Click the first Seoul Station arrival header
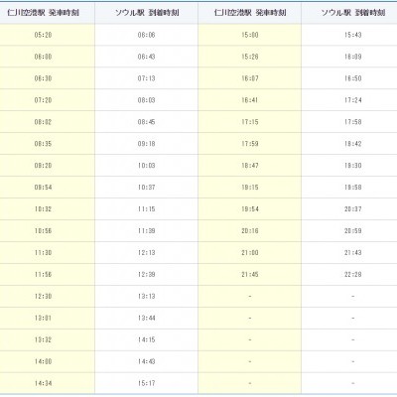This screenshot has height=397, width=397. pyautogui.click(x=146, y=13)
